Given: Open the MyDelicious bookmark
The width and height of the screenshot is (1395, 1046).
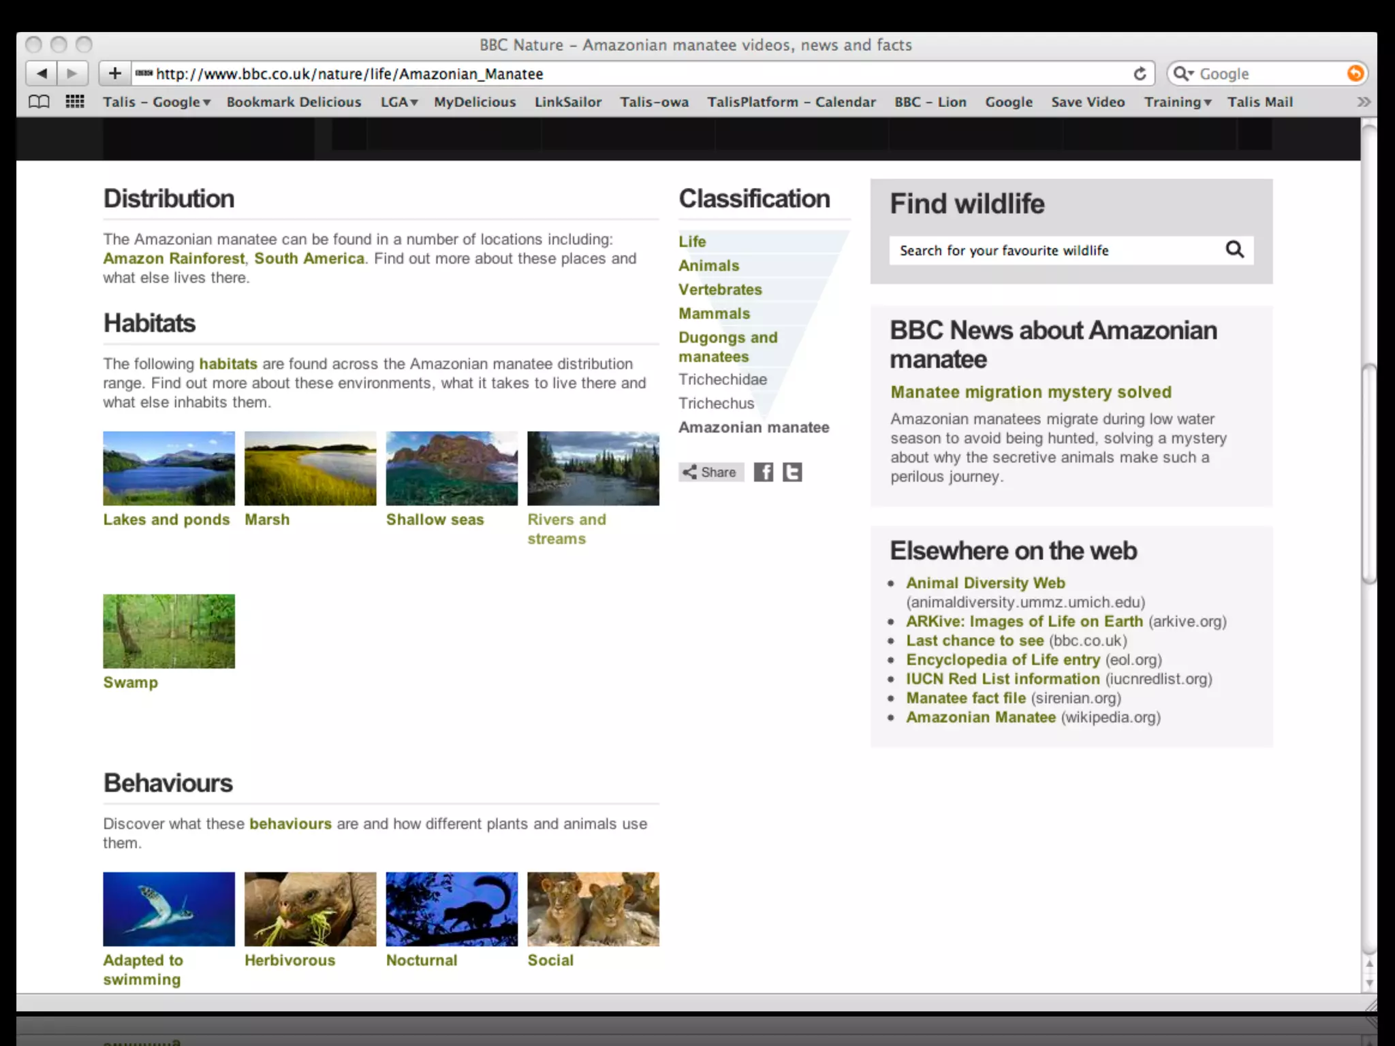Looking at the screenshot, I should [475, 102].
